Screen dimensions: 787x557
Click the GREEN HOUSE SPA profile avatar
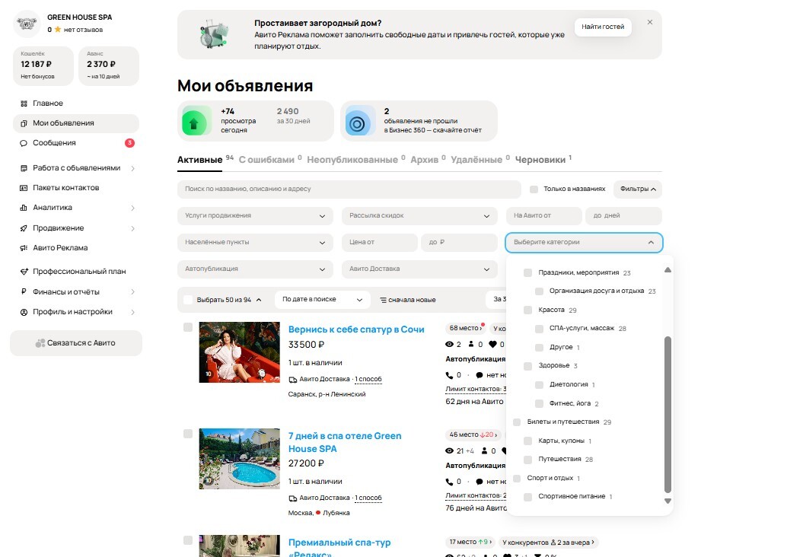pyautogui.click(x=27, y=24)
